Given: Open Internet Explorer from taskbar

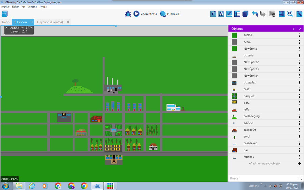Looking at the screenshot, I should click(x=32, y=186).
